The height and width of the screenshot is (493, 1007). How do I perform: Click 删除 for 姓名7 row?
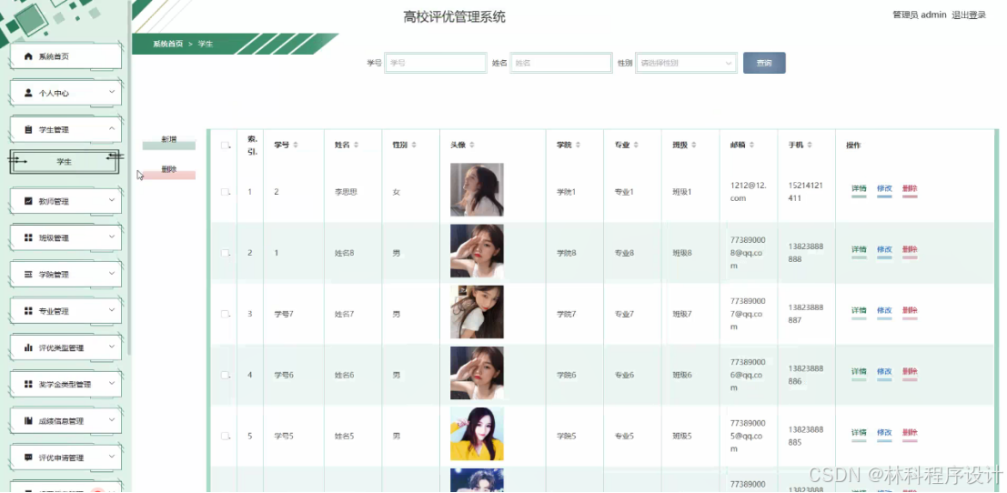(910, 311)
